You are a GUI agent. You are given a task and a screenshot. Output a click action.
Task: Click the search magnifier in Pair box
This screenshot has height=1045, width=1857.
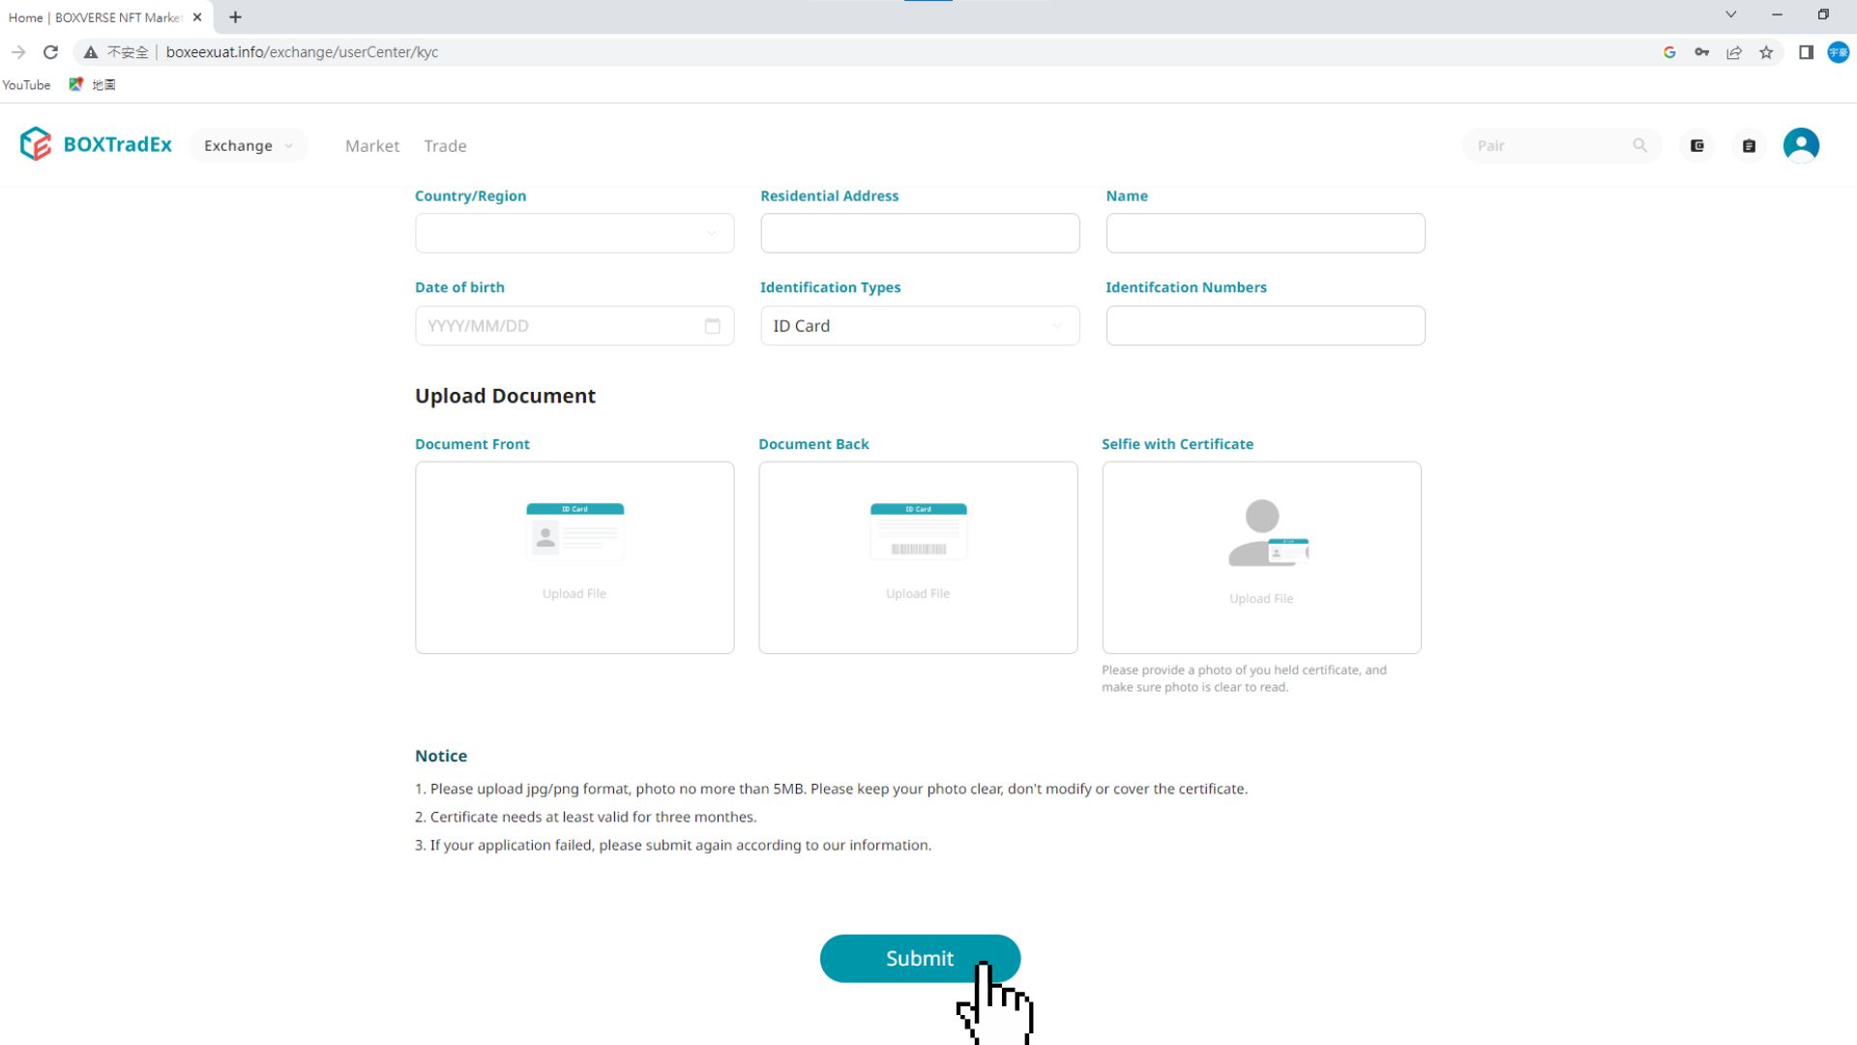click(x=1639, y=145)
